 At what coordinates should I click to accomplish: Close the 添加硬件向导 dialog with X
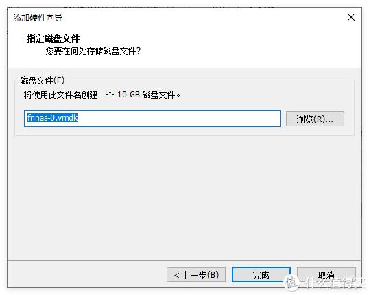pyautogui.click(x=351, y=17)
